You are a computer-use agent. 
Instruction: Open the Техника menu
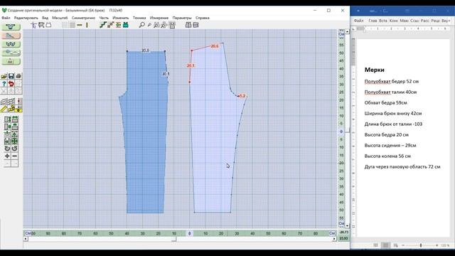tap(139, 18)
